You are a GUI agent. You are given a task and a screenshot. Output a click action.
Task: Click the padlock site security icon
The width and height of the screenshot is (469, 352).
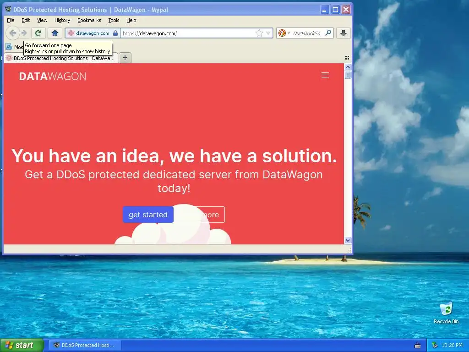pos(115,33)
